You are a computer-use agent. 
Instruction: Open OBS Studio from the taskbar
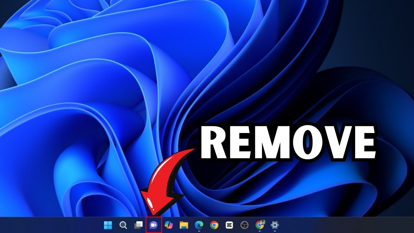[x=245, y=225]
